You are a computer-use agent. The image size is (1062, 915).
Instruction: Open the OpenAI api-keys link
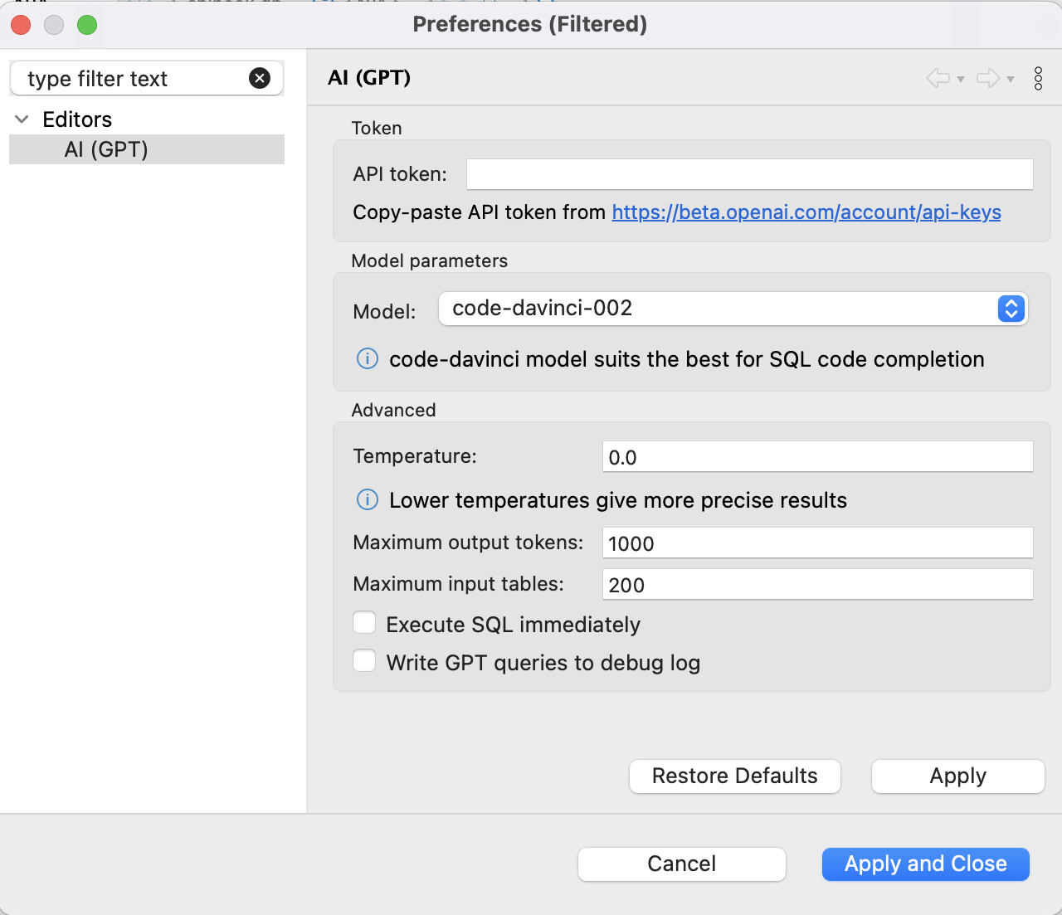[x=806, y=212]
